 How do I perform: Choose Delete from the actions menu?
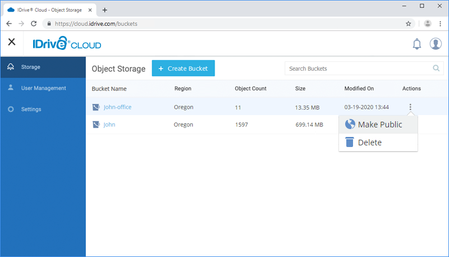coord(369,143)
